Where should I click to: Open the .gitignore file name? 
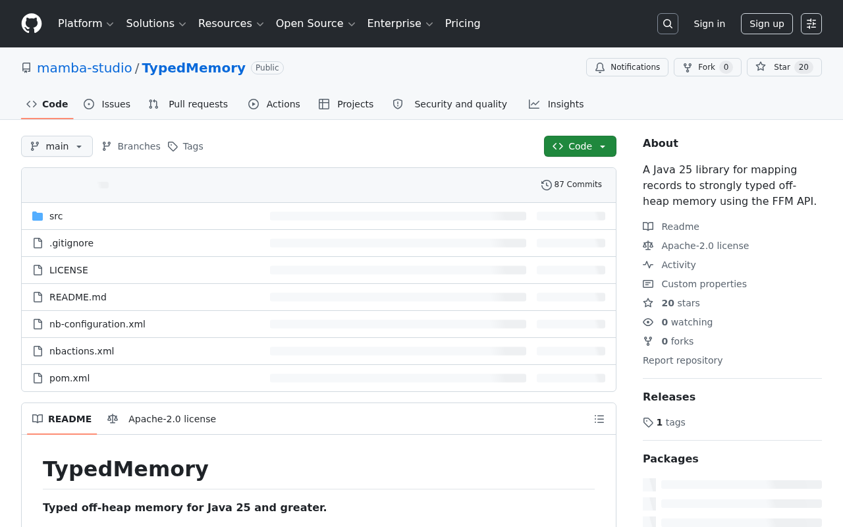click(71, 243)
